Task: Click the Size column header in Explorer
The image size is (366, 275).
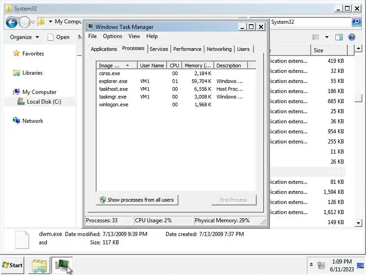Action: tap(329, 50)
